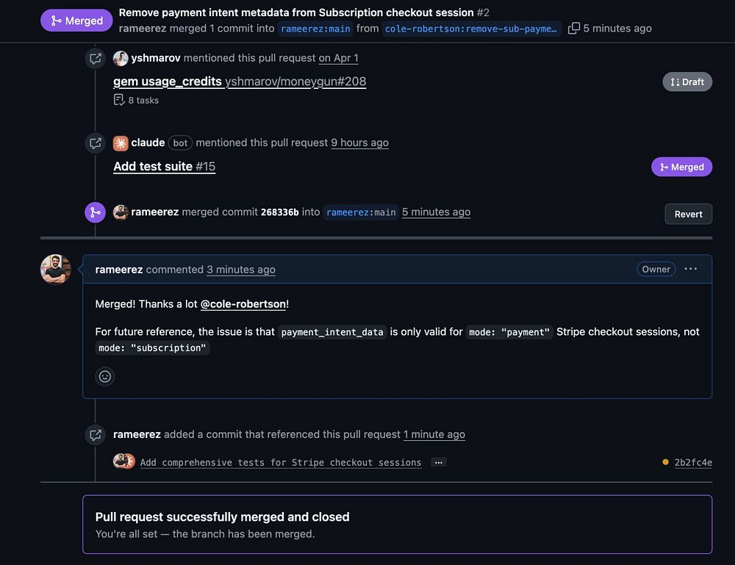Click the yellow pending status dot
The height and width of the screenshot is (565, 735).
(x=665, y=462)
